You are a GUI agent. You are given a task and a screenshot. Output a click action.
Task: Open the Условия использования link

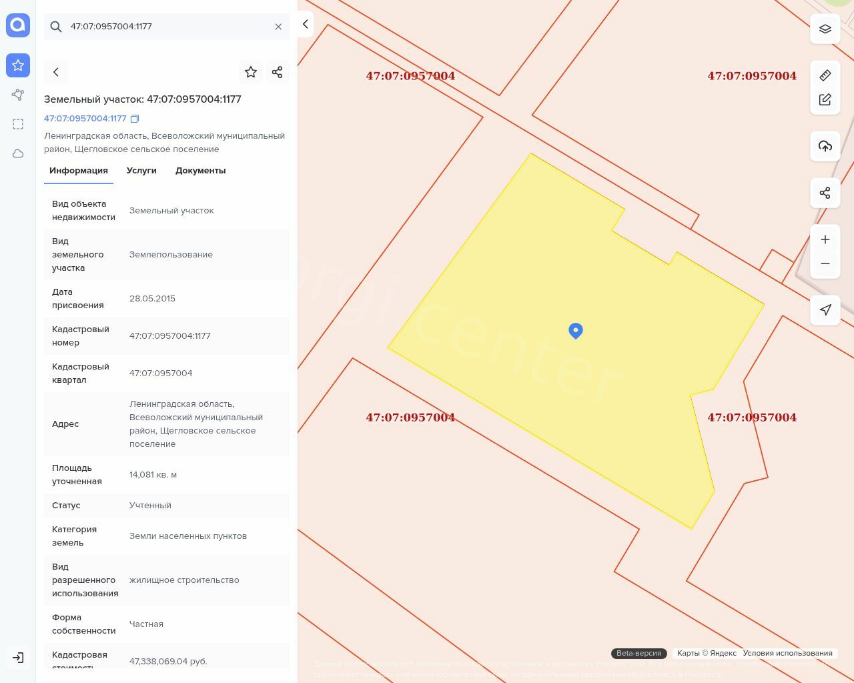click(x=787, y=653)
